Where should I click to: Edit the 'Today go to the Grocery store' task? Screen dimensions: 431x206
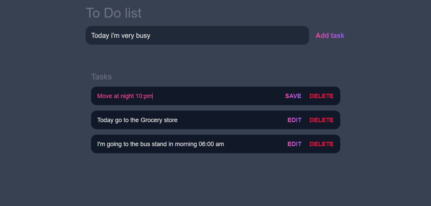click(x=294, y=120)
